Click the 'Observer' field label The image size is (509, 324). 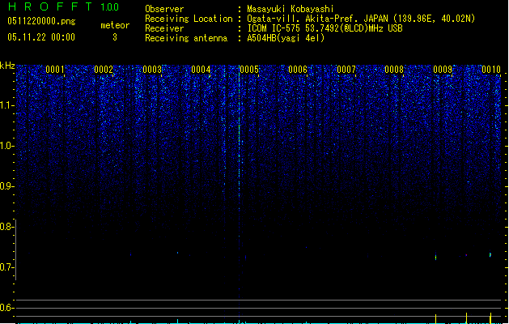(164, 9)
